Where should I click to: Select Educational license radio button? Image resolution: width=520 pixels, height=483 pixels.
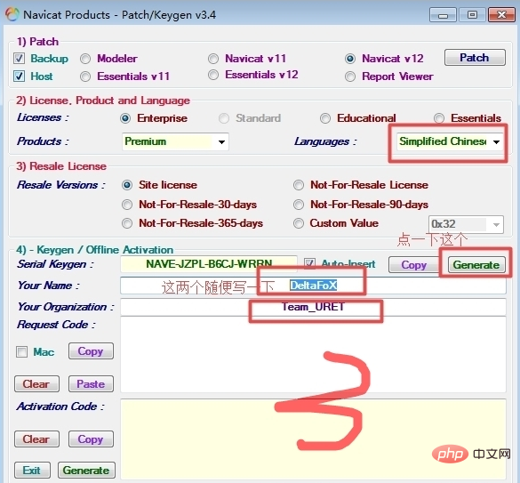[325, 118]
